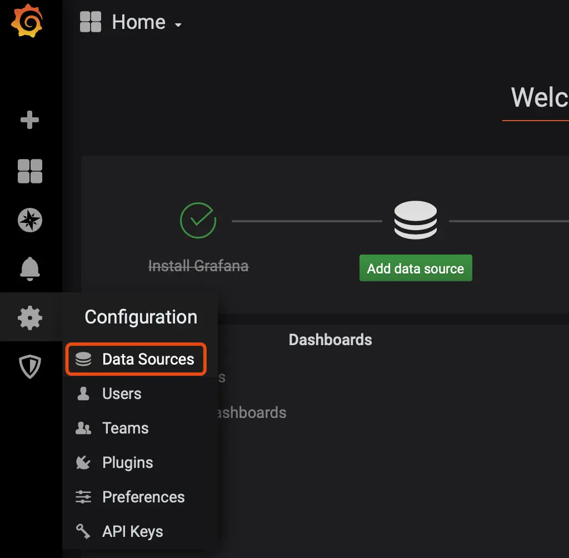Open the Create plus icon in sidebar
The height and width of the screenshot is (558, 569).
click(x=30, y=120)
